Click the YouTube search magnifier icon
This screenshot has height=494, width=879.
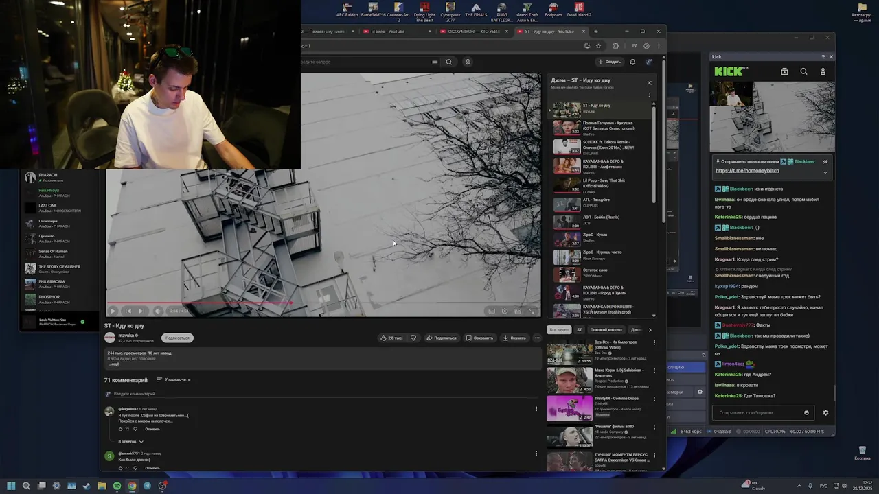[x=449, y=62]
